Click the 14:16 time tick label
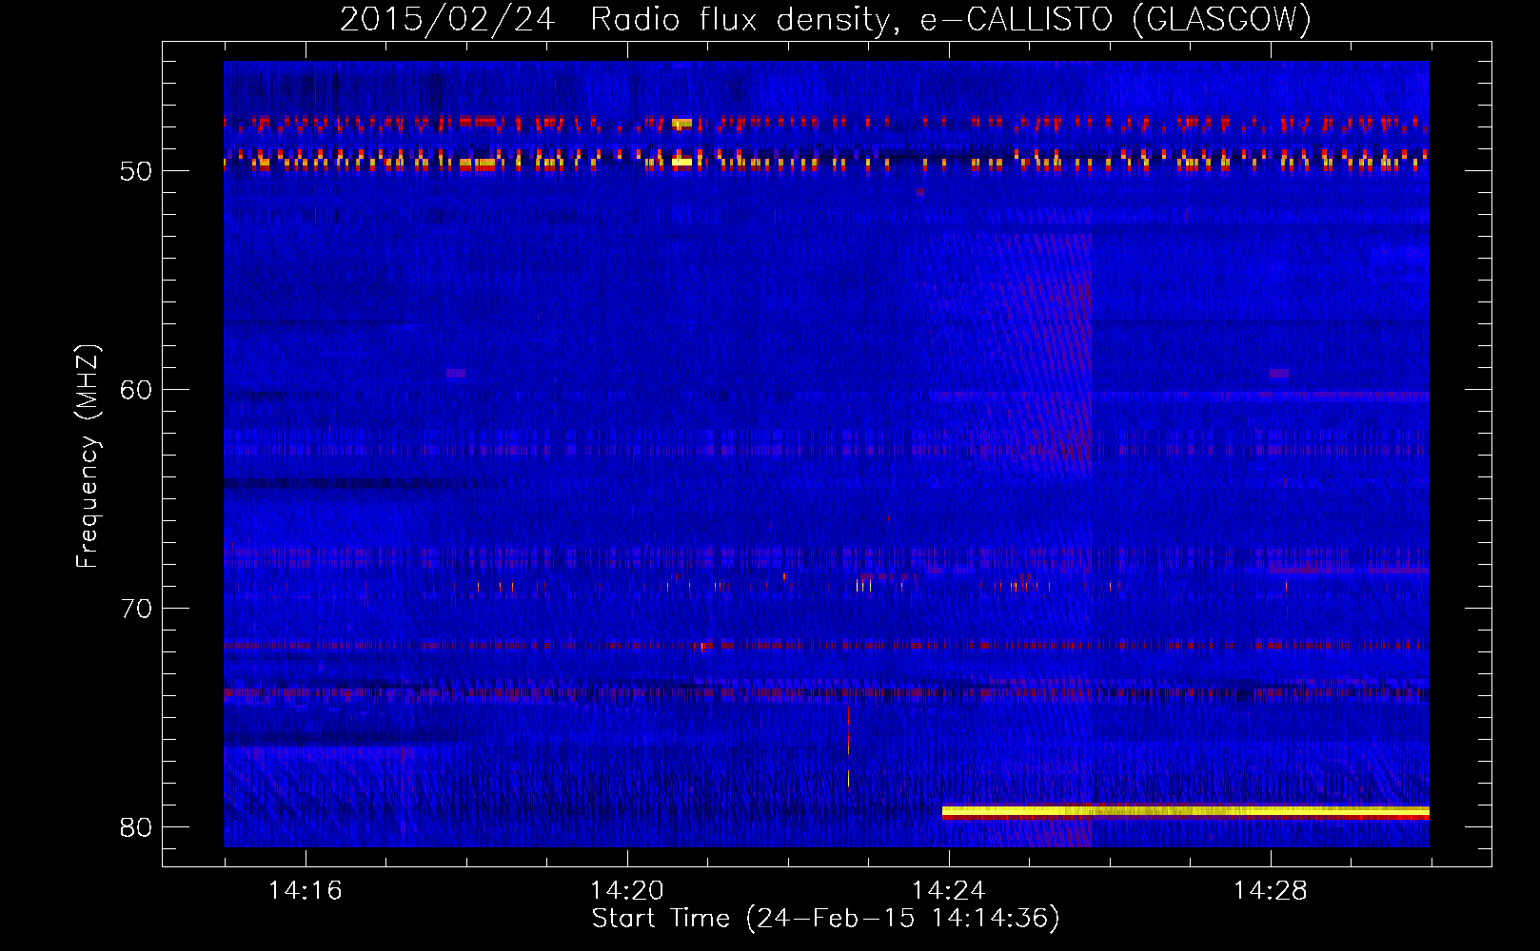1540x951 pixels. [x=305, y=891]
